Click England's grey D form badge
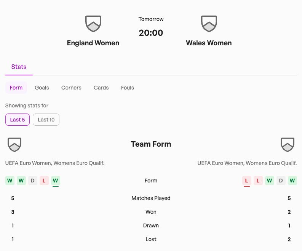 (x=33, y=181)
